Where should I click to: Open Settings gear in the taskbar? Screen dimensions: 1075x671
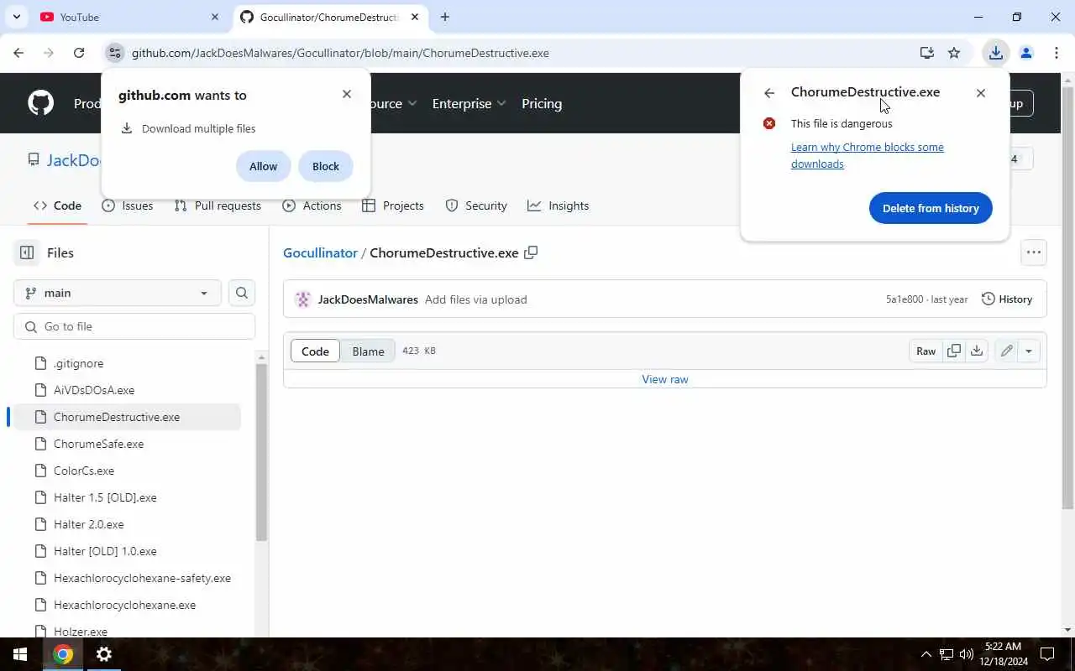coord(103,654)
